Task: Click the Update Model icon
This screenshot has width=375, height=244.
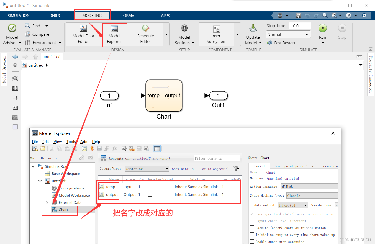Action: [253, 29]
